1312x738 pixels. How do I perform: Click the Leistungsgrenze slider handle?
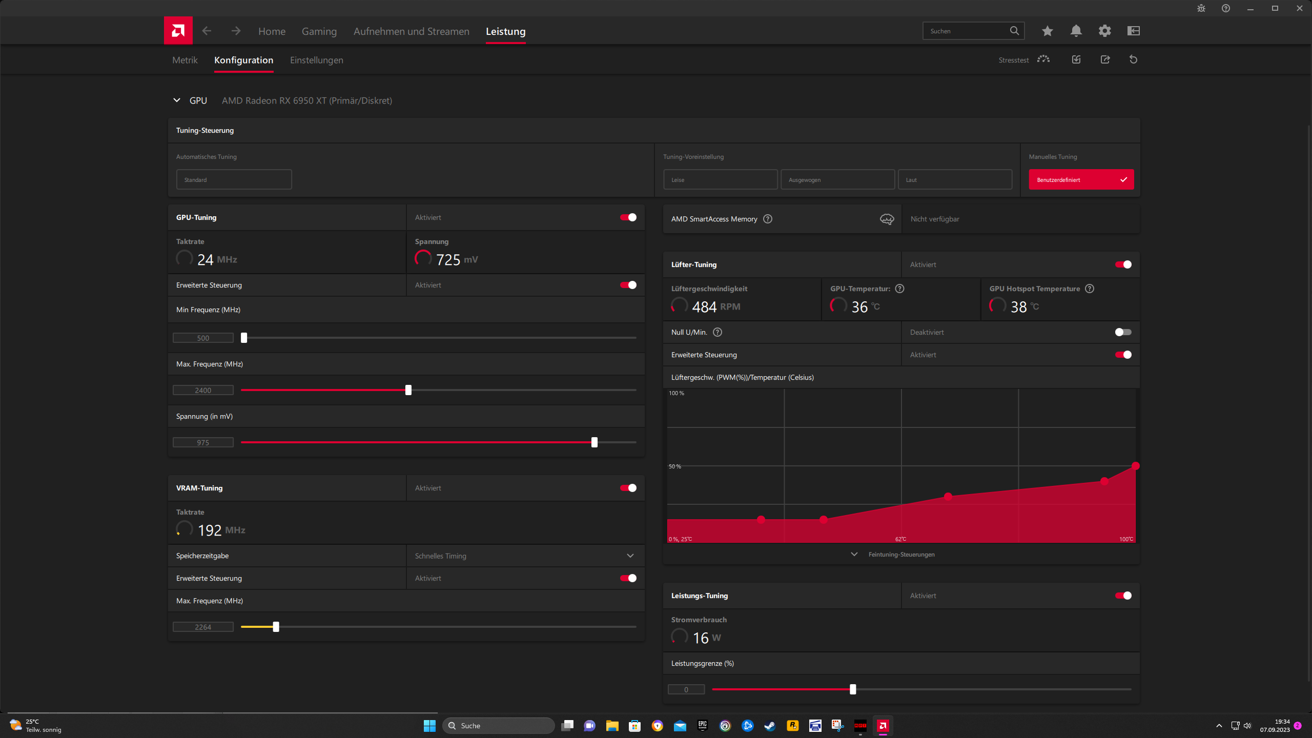pyautogui.click(x=853, y=689)
